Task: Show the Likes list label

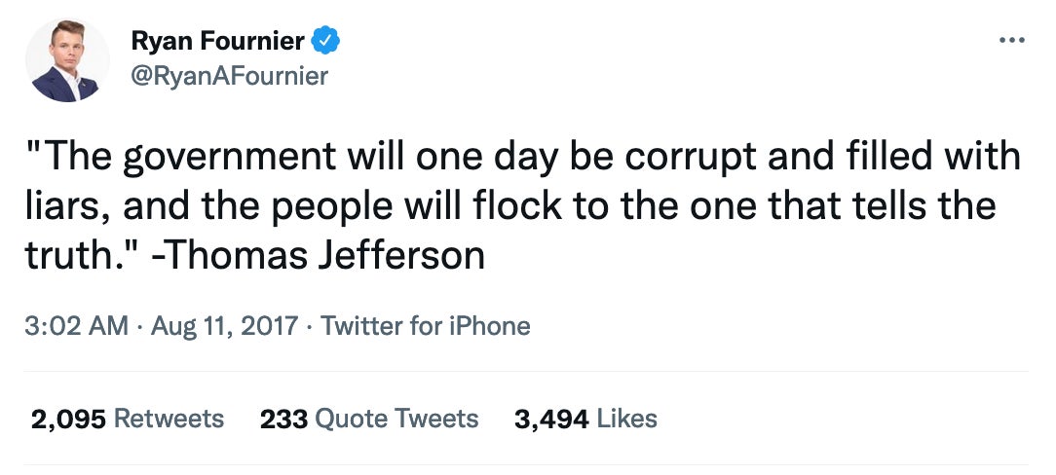Action: (x=626, y=419)
